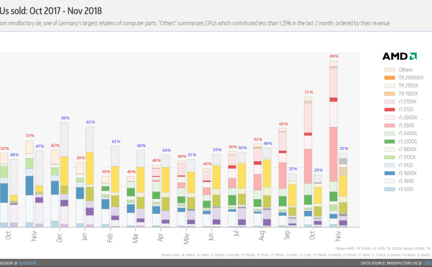Click the Jun month axis label
Image resolution: width=432 pixels, height=267 pixels.
coord(211,237)
